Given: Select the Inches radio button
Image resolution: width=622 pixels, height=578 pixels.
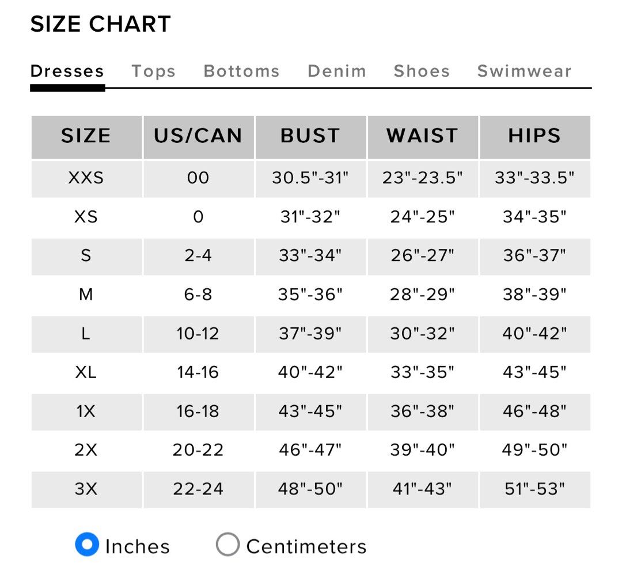Looking at the screenshot, I should click(87, 544).
